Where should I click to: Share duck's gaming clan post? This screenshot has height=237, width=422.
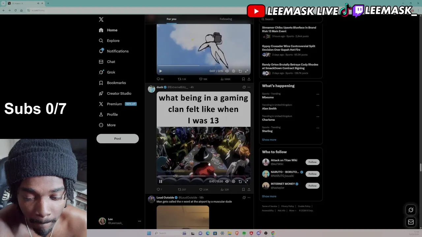(x=249, y=190)
